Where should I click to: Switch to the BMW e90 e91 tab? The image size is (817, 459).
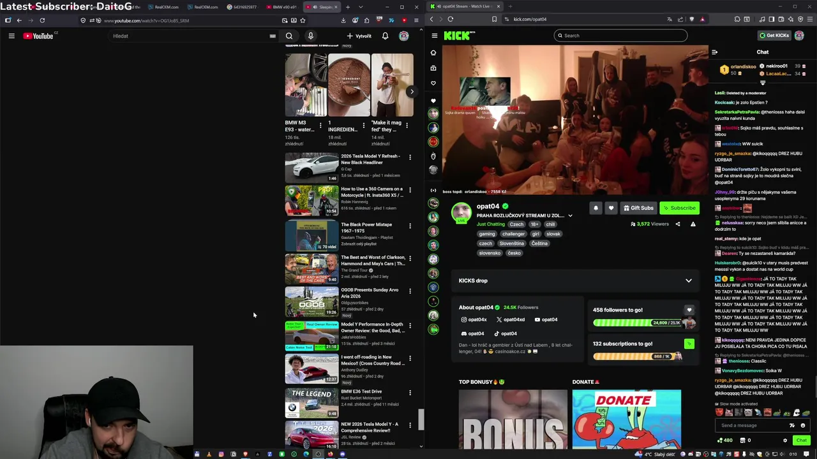[281, 7]
